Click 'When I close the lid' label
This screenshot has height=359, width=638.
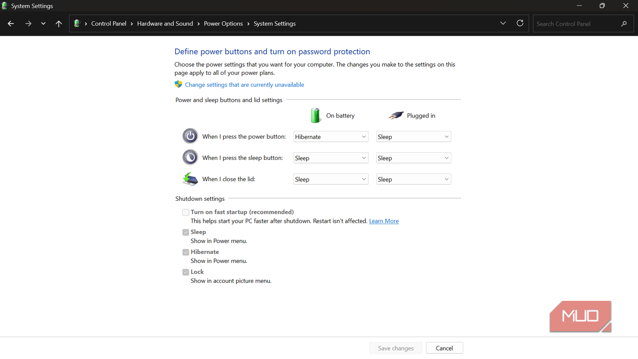coord(229,179)
